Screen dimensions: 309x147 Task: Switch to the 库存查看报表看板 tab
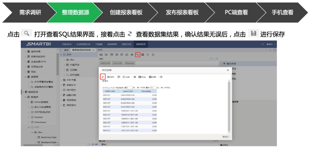81,50
